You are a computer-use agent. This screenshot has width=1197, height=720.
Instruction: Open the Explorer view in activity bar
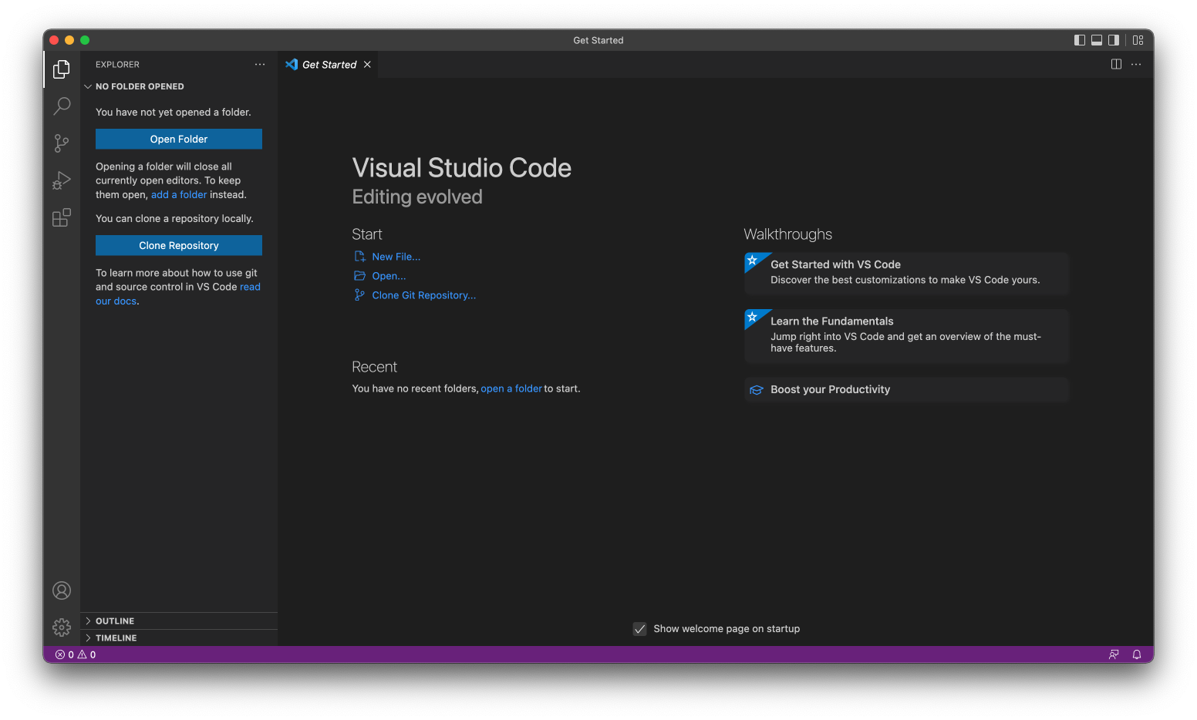pos(62,69)
